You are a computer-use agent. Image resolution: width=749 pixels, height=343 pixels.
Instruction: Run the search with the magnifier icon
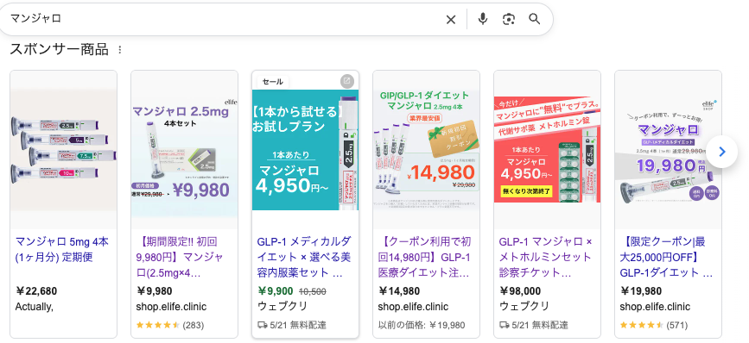535,19
